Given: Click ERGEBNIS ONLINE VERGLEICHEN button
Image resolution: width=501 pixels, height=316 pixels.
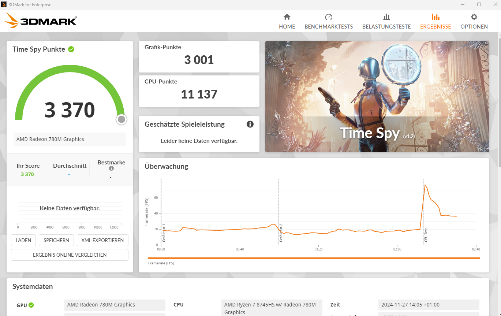Looking at the screenshot, I should point(70,255).
